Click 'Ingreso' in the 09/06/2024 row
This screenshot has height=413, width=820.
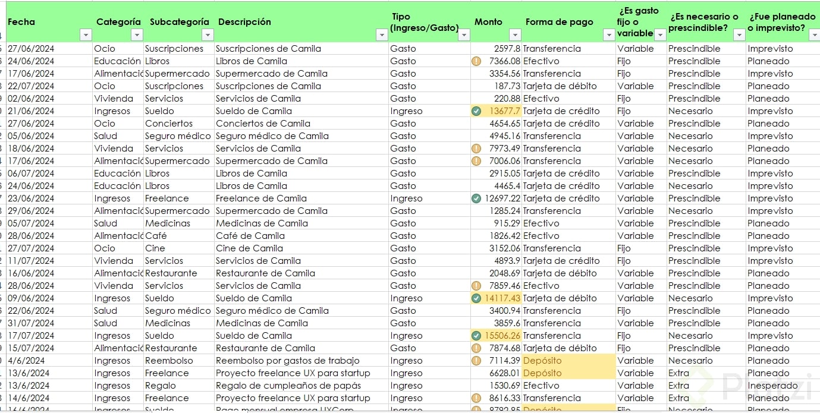click(x=406, y=298)
